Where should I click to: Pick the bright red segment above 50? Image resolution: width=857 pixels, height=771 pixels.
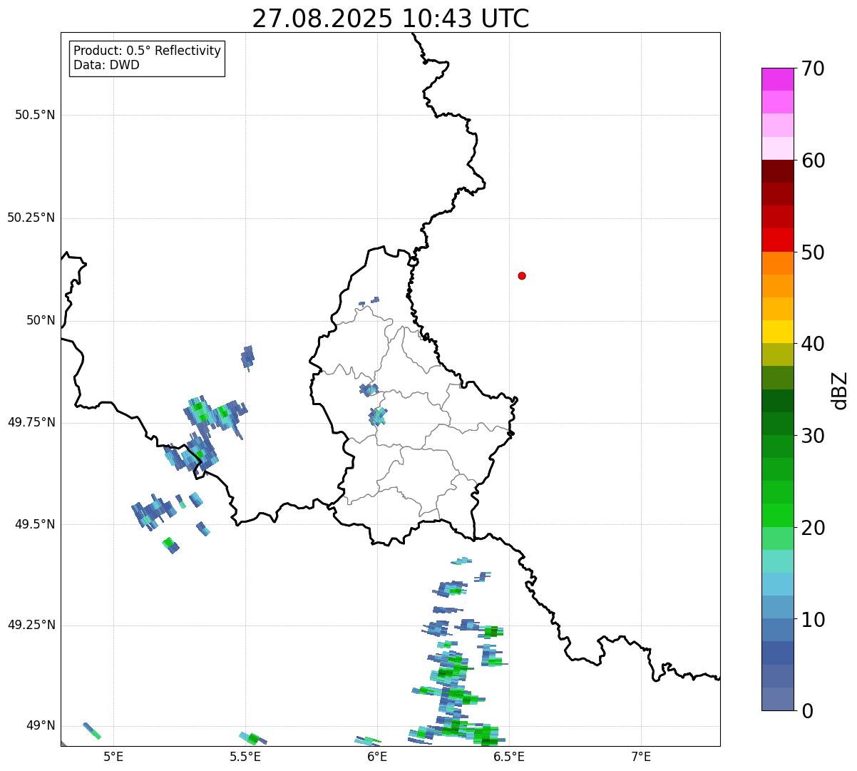pos(777,240)
